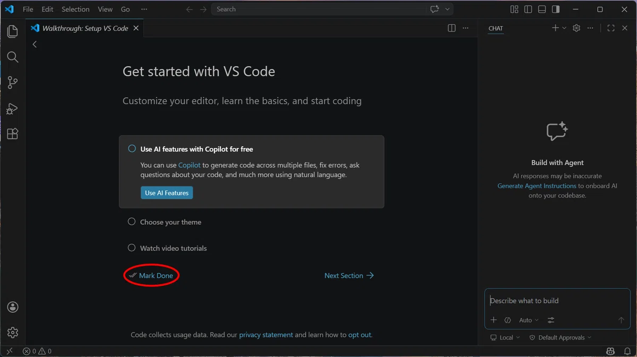Click the Get started with VS Code heading
The image size is (637, 357).
point(199,71)
